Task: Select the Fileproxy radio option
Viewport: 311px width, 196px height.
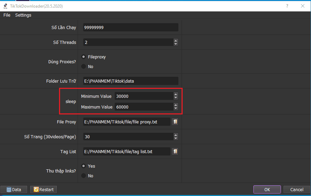Action: [84, 57]
